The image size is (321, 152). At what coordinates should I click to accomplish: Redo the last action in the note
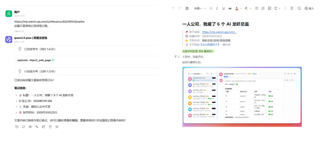coord(180,8)
